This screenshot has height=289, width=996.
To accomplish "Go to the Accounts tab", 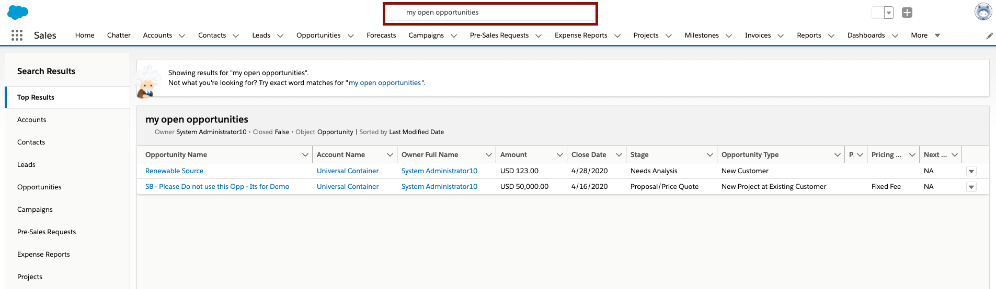I will point(157,35).
